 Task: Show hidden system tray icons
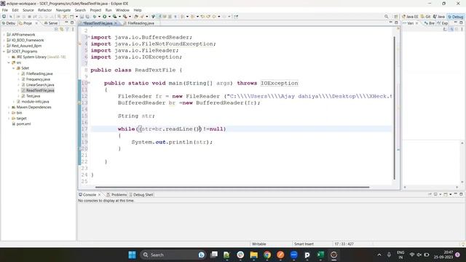[x=379, y=255]
